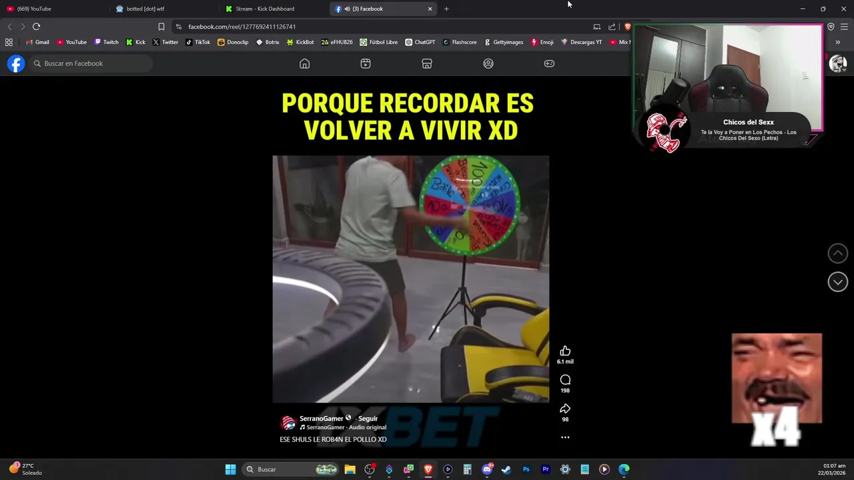
Task: Launch Steam from the taskbar
Action: point(506,469)
